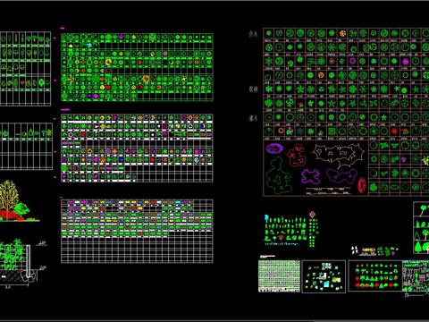Open the green-and-white plant schedule table thumbnail

(x=279, y=275)
